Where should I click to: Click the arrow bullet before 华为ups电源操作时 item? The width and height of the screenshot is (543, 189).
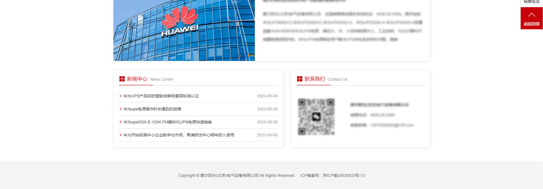[120, 109]
